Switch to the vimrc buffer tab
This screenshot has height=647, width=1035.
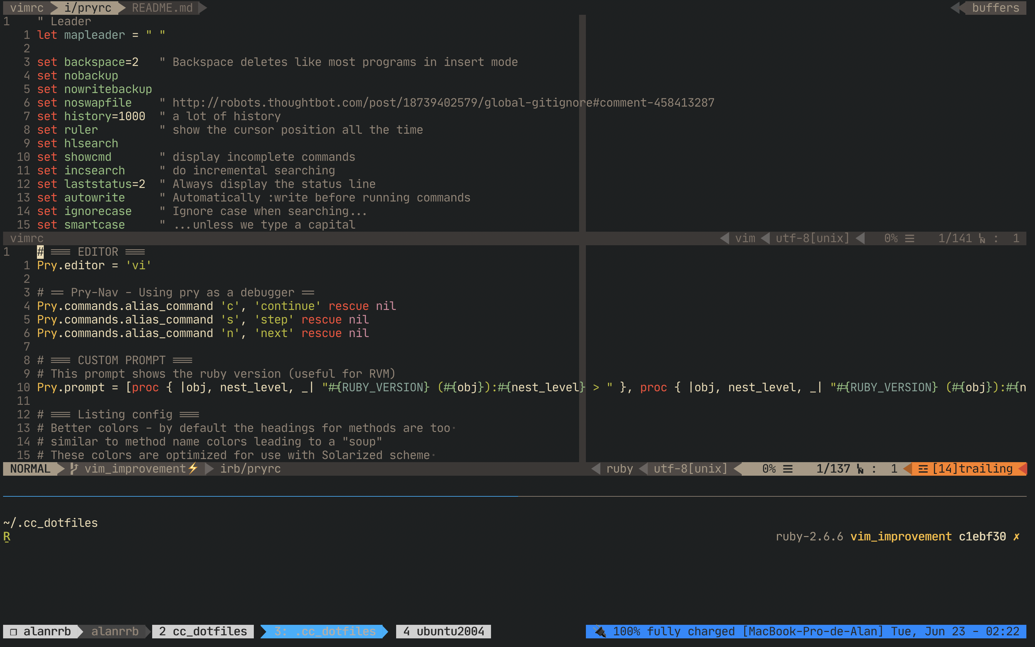pos(26,8)
